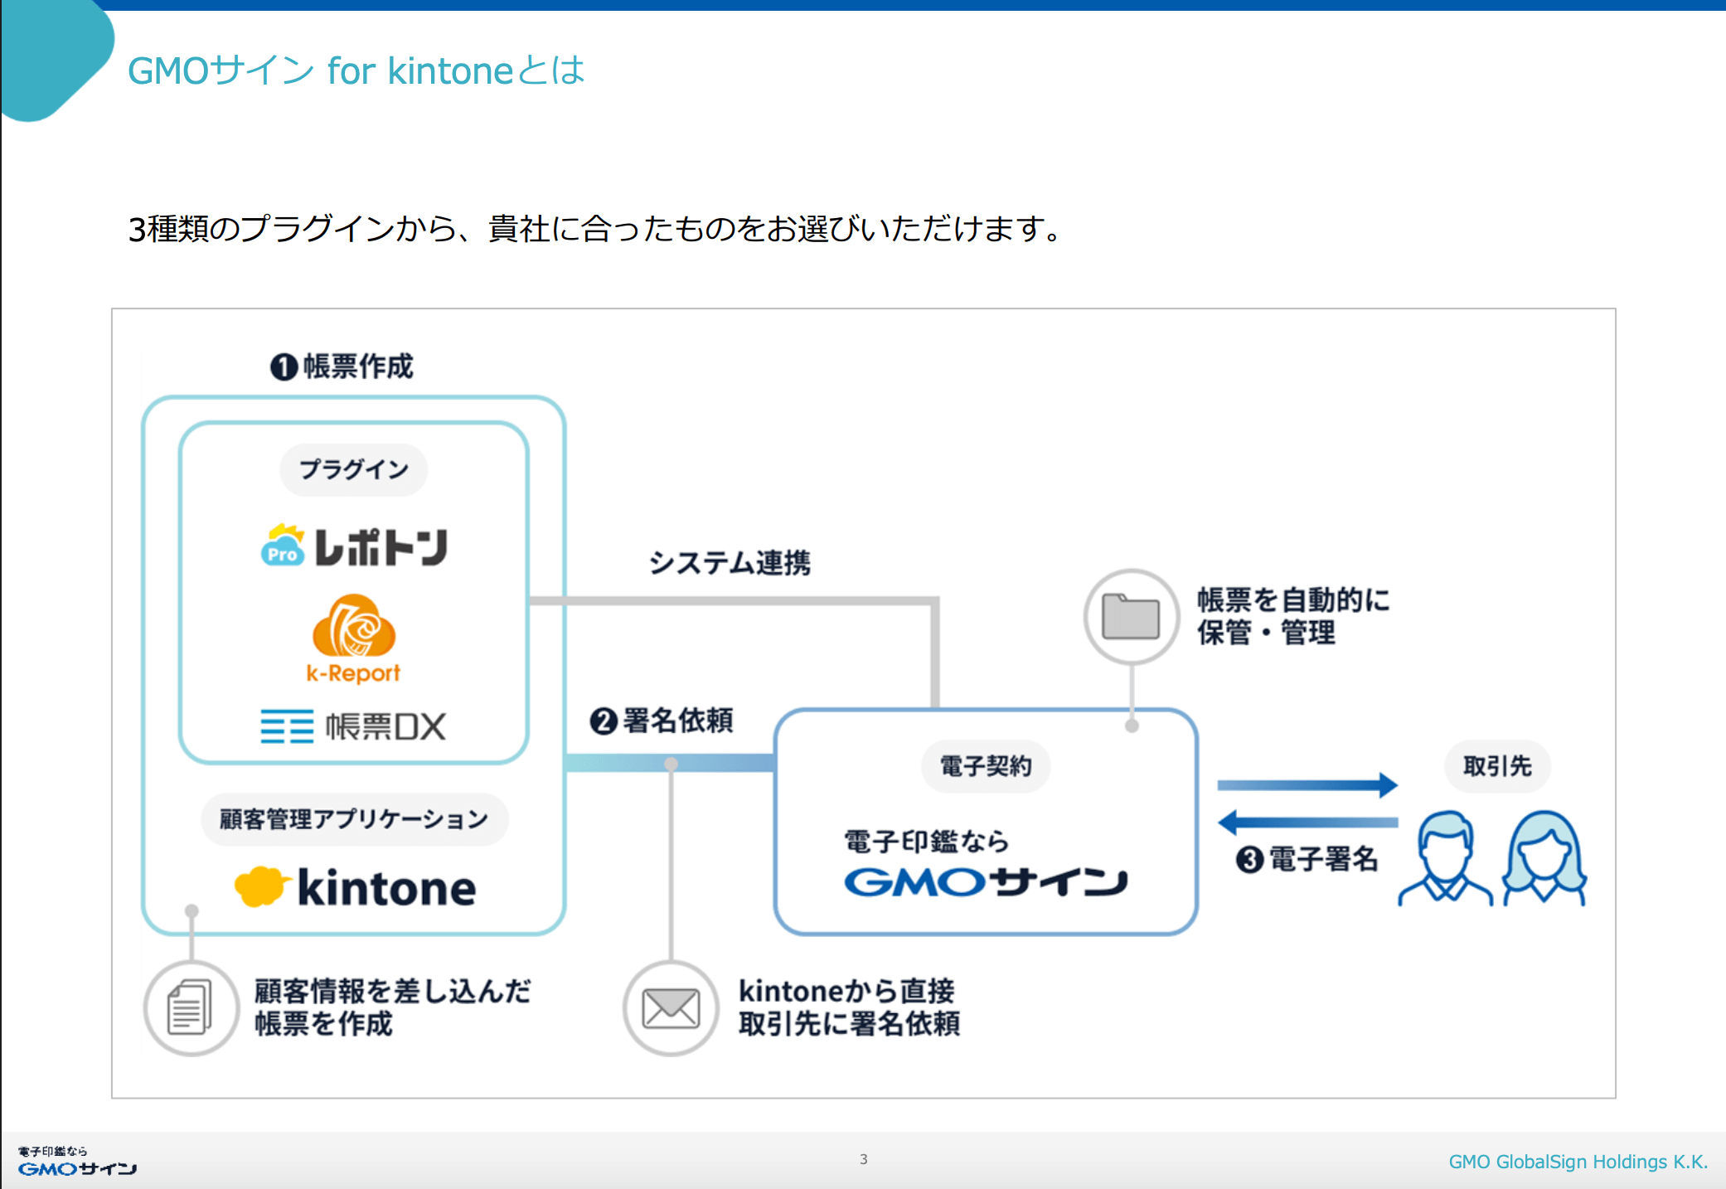Click the 電子契約 pill label
1726x1189 pixels.
[x=985, y=765]
